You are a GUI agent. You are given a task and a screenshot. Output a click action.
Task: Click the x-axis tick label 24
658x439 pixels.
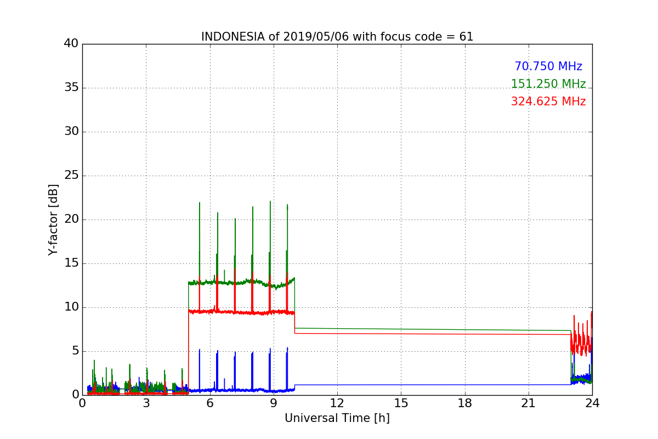(592, 403)
